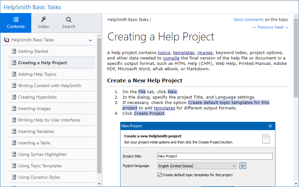Open the Inserting Images topic
299x187 pixels.
52,108
